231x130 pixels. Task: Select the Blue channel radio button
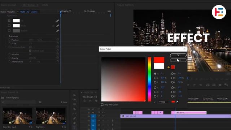coord(155,96)
